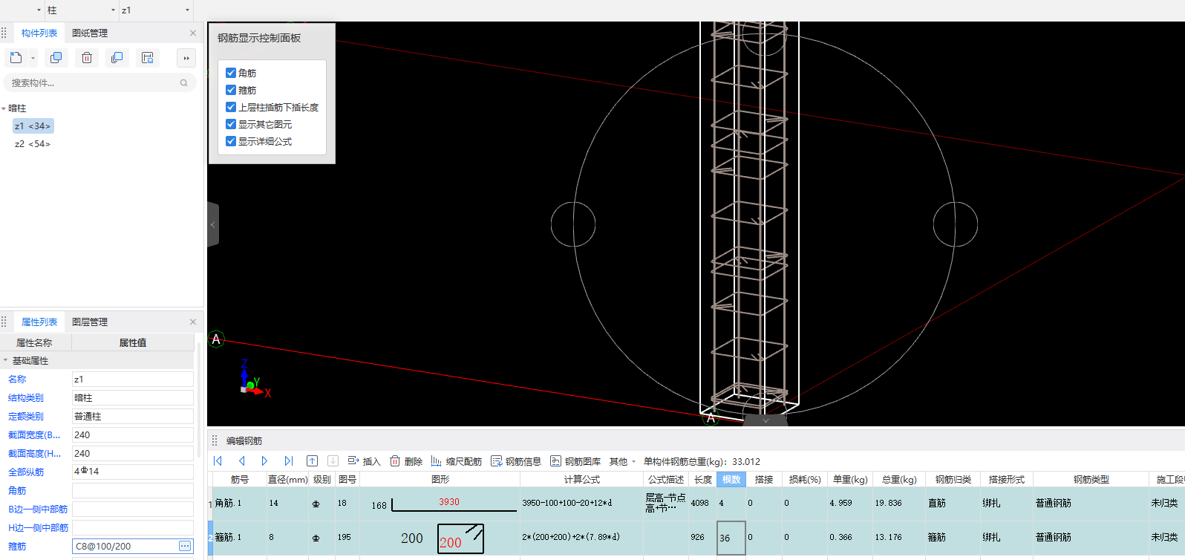
Task: Click the trash delete component icon
Action: (x=87, y=58)
